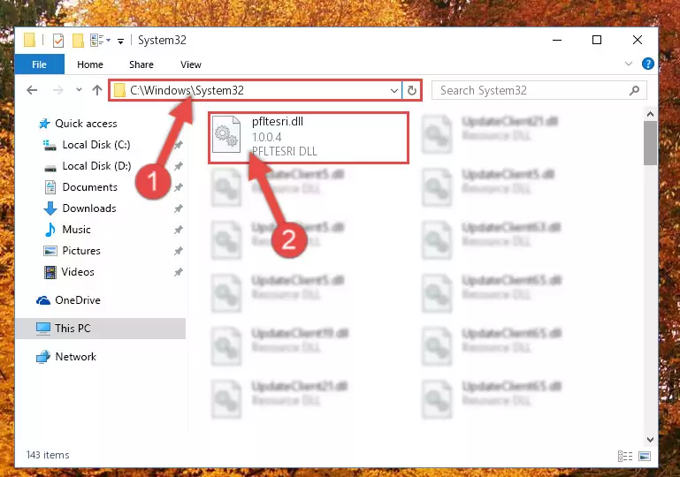This screenshot has width=680, height=477.
Task: Click the pin icon beside Downloads
Action: (179, 208)
